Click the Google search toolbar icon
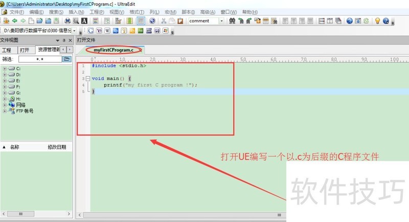This screenshot has width=409, height=222. 90,31
